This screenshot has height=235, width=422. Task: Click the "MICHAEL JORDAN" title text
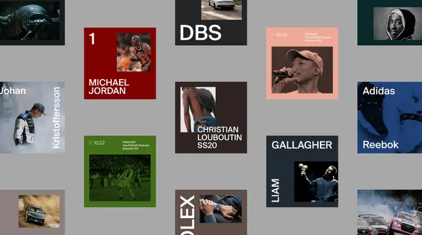coord(109,86)
